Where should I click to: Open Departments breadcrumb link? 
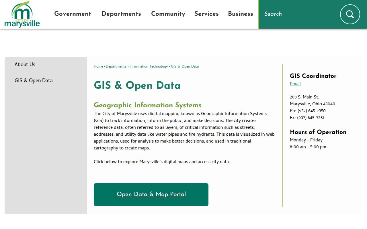[x=116, y=66]
